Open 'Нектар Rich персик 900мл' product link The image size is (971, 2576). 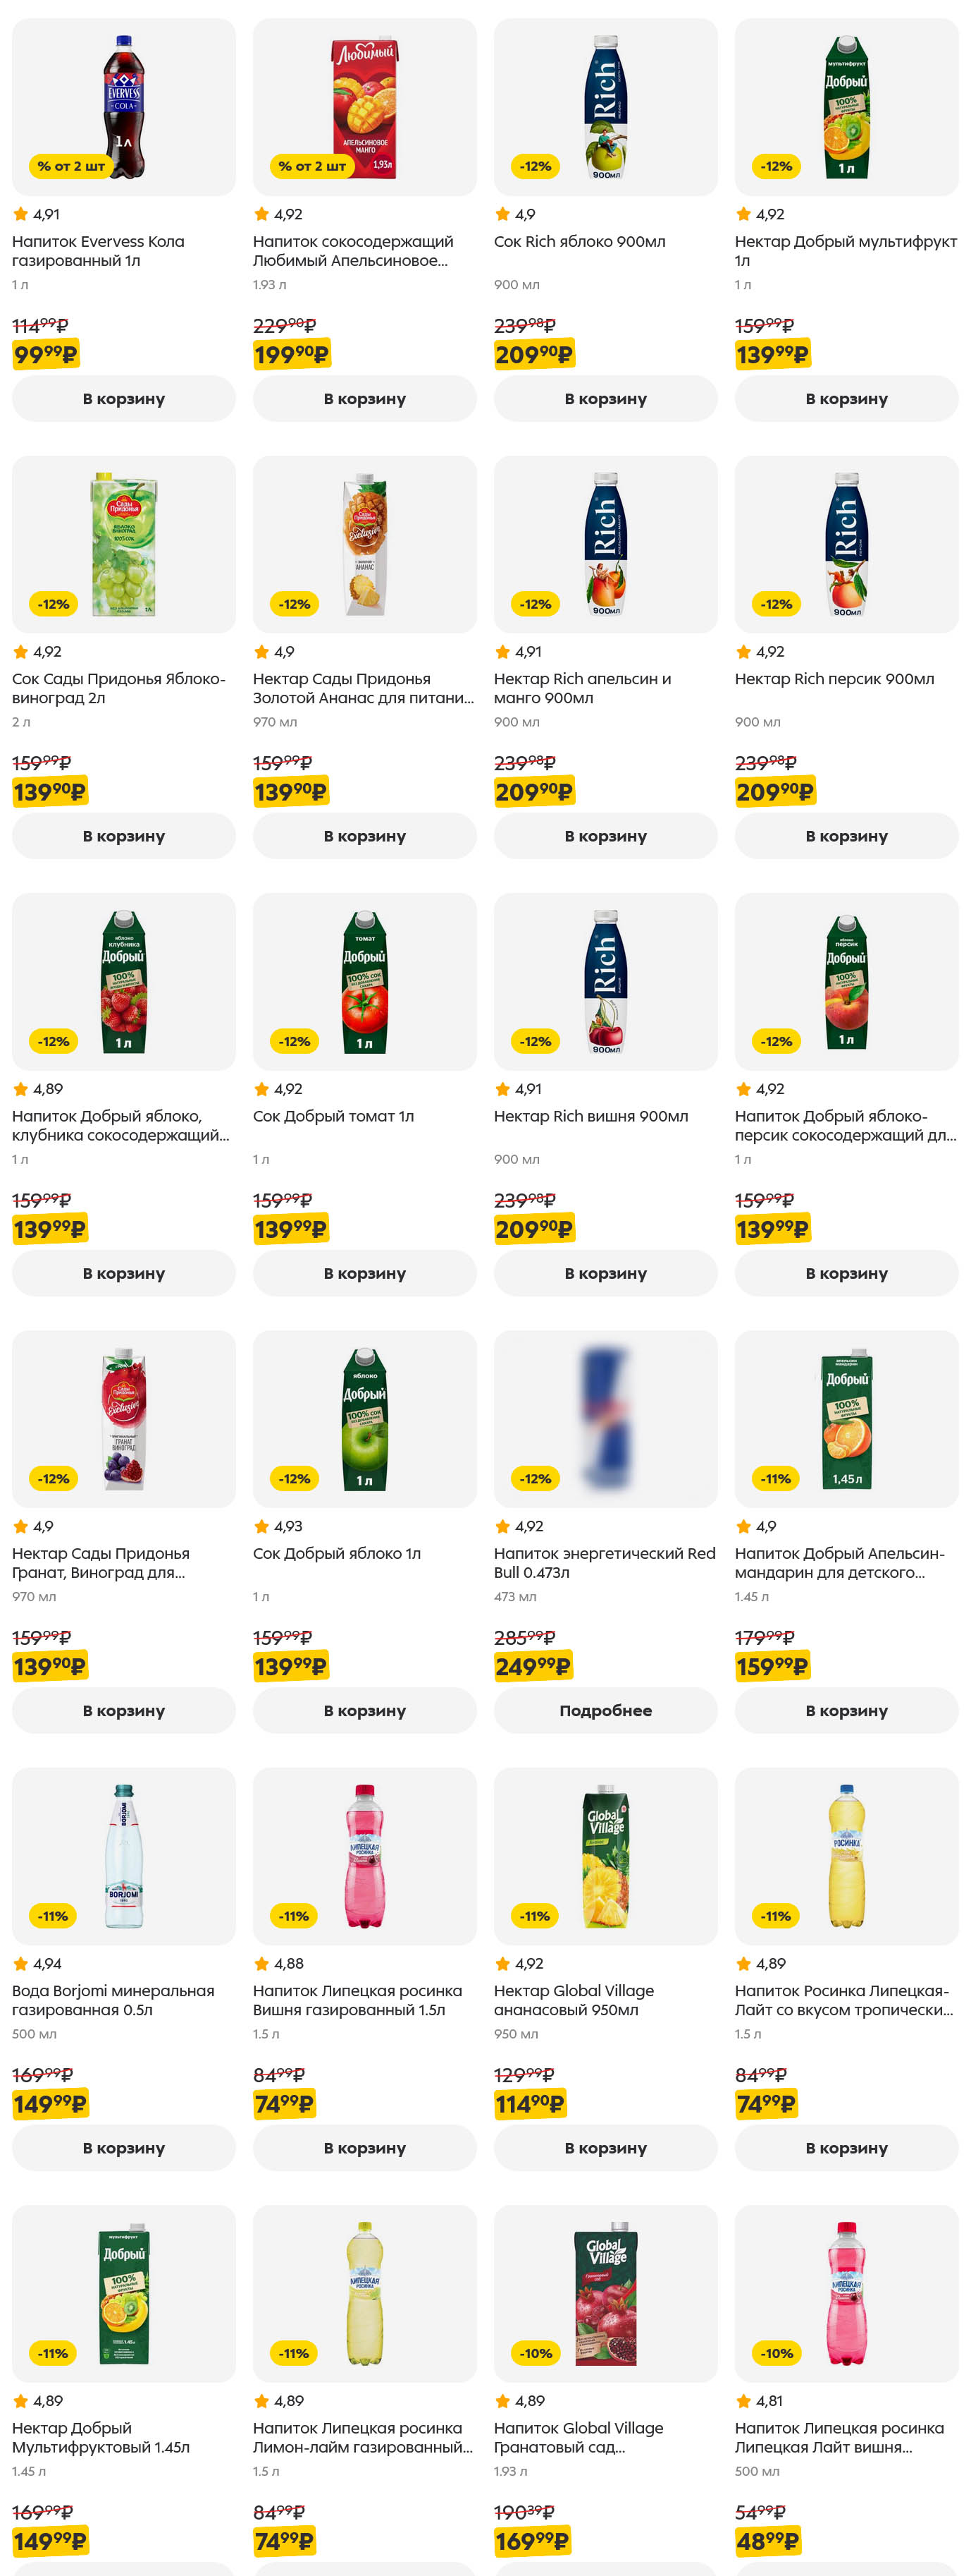pos(834,679)
